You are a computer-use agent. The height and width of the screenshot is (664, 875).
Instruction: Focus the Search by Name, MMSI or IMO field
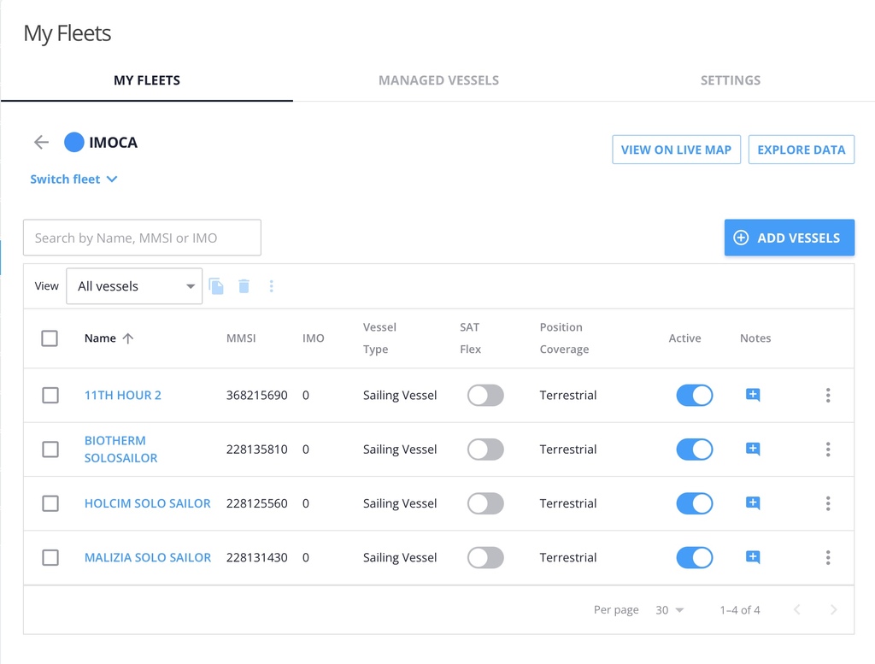(142, 238)
